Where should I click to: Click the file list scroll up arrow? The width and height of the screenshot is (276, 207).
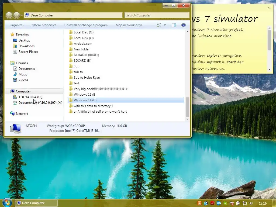pos(187,32)
